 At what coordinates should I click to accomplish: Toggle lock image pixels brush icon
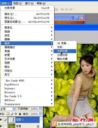pos(12,114)
